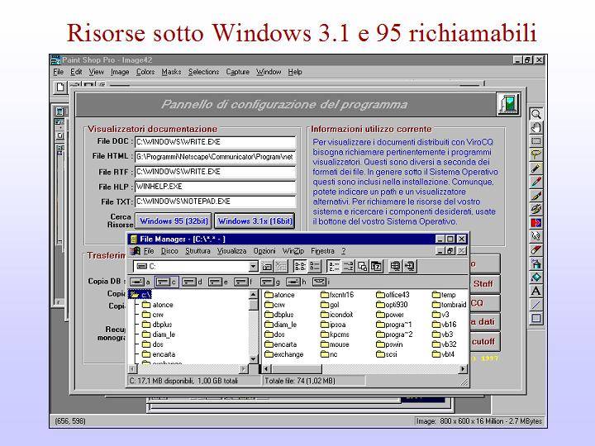Click File Manager connect network drive icon
Screen dimensions: 595x446
267,266
